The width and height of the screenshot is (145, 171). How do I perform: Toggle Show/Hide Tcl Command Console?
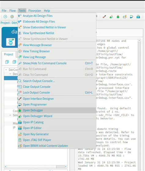57,63
